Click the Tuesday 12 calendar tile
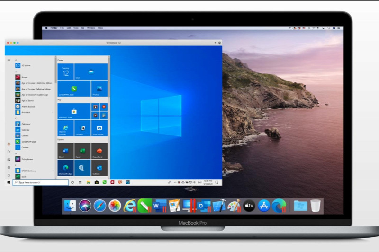The width and height of the screenshot is (379, 252). coord(65,72)
